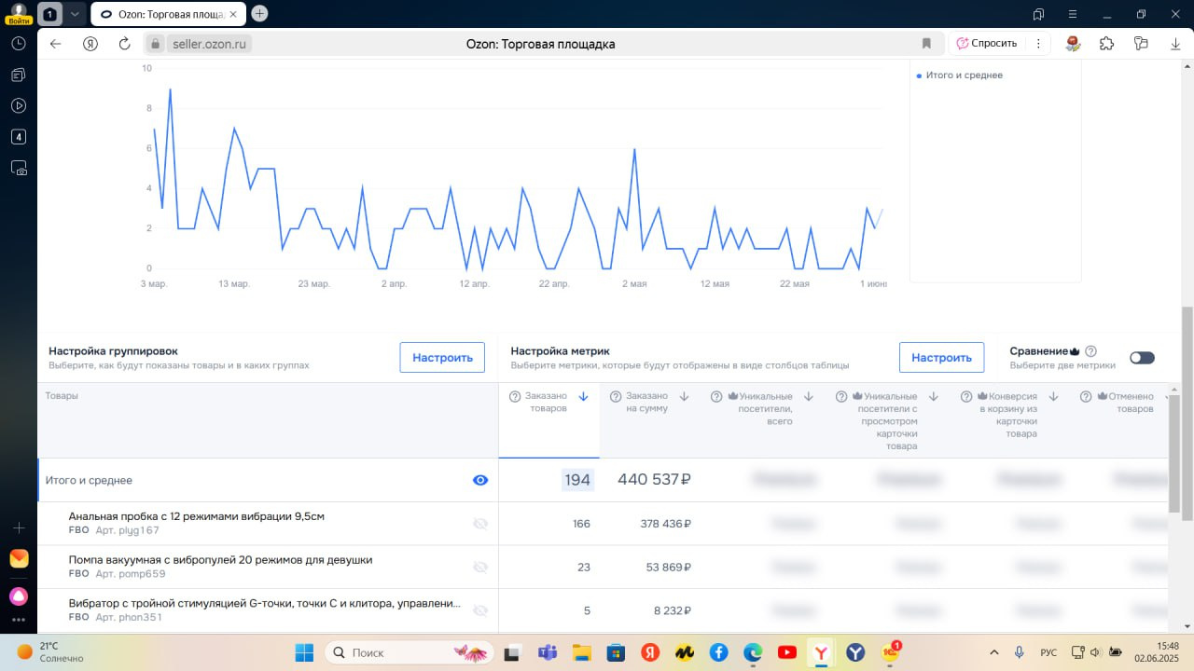Viewport: 1194px width, 671px height.
Task: Click Настроить button for Настройка группировок
Action: point(442,358)
